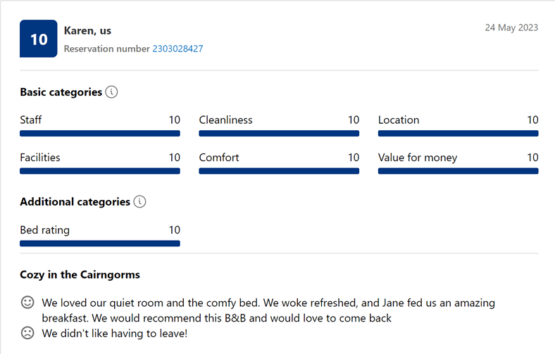Screen dimensions: 555x354
Task: Click the Staff rating bar
Action: click(x=100, y=133)
